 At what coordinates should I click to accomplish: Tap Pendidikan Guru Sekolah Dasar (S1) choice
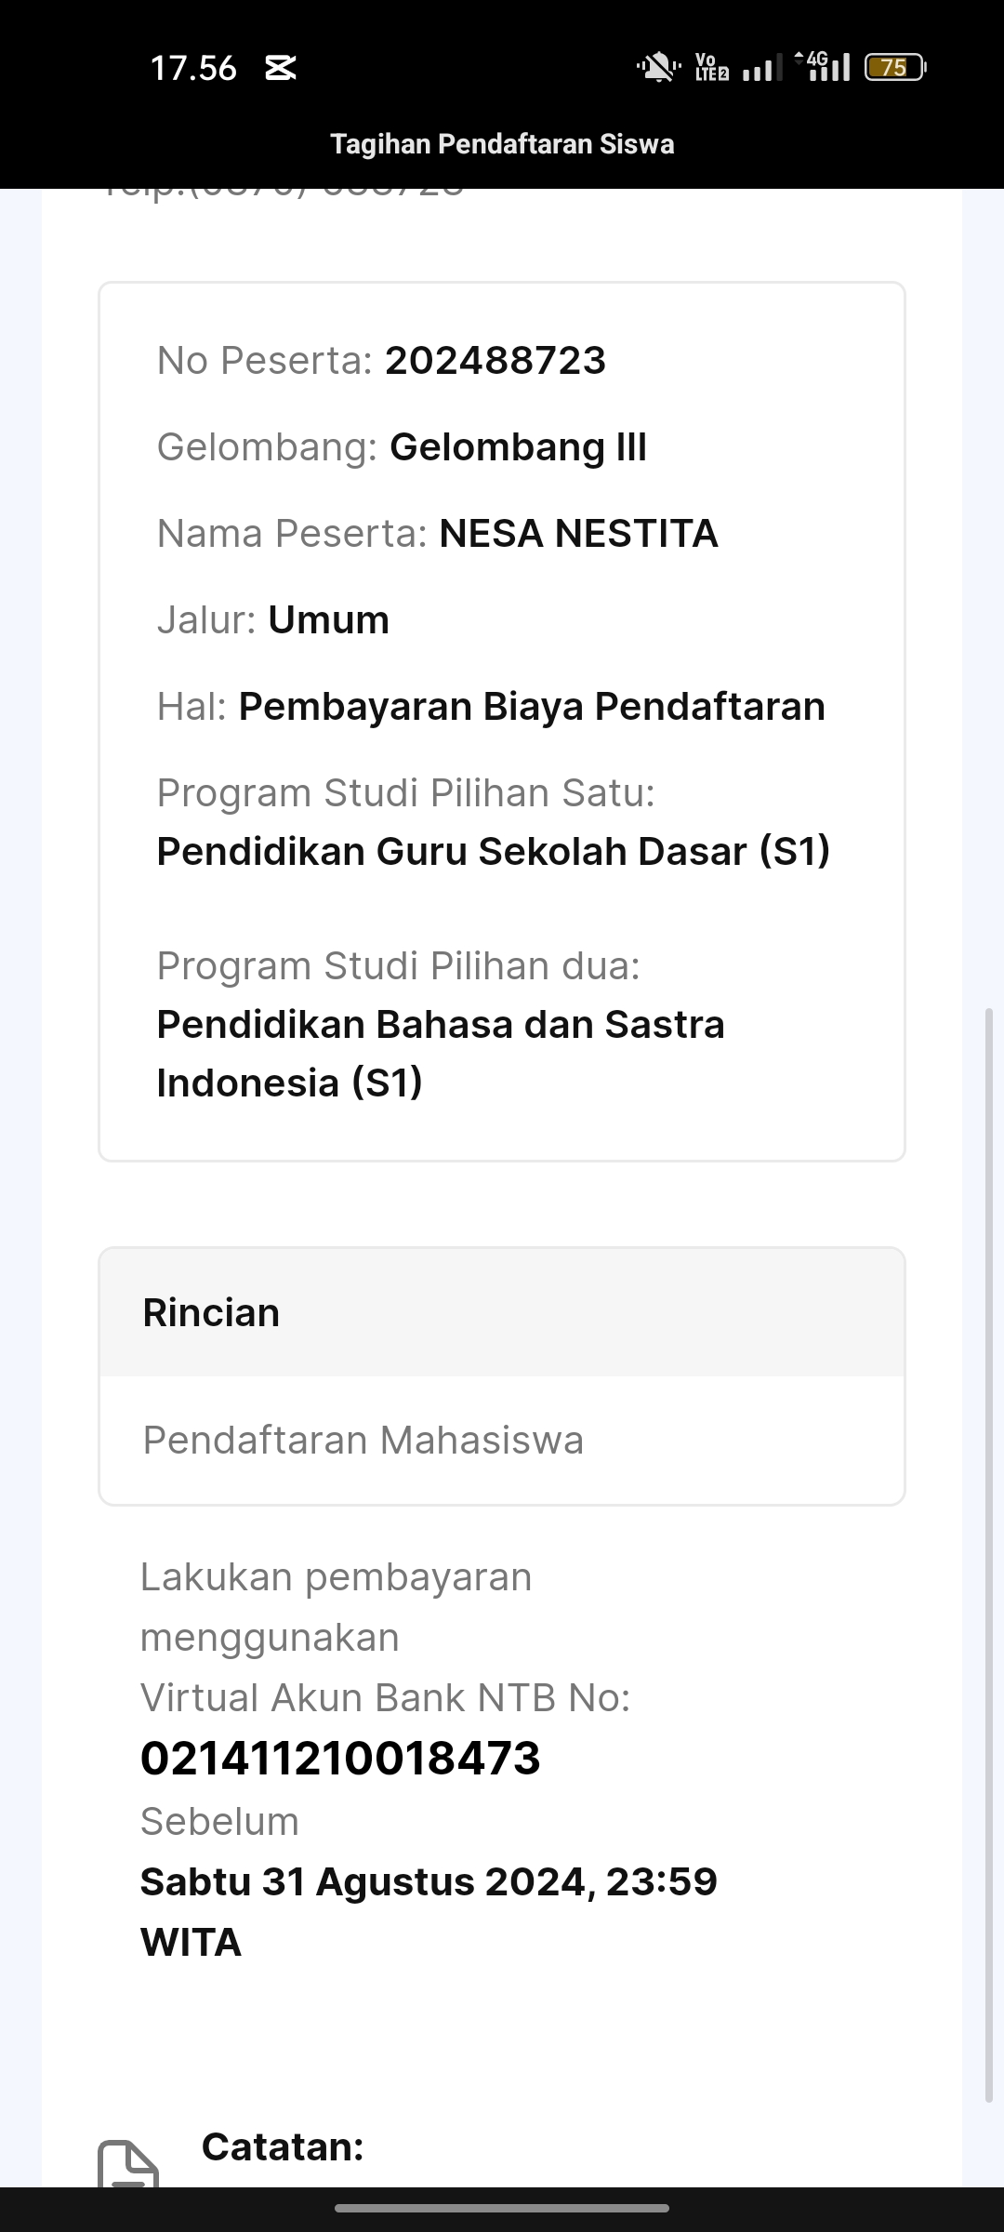pyautogui.click(x=493, y=852)
